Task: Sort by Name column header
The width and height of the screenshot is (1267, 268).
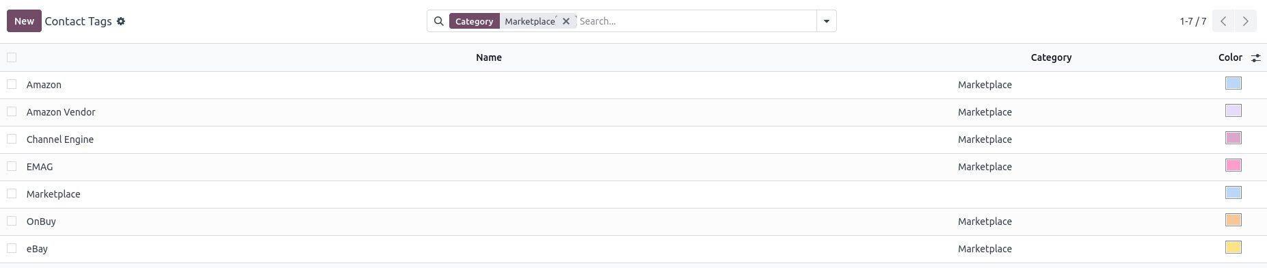Action: coord(489,57)
